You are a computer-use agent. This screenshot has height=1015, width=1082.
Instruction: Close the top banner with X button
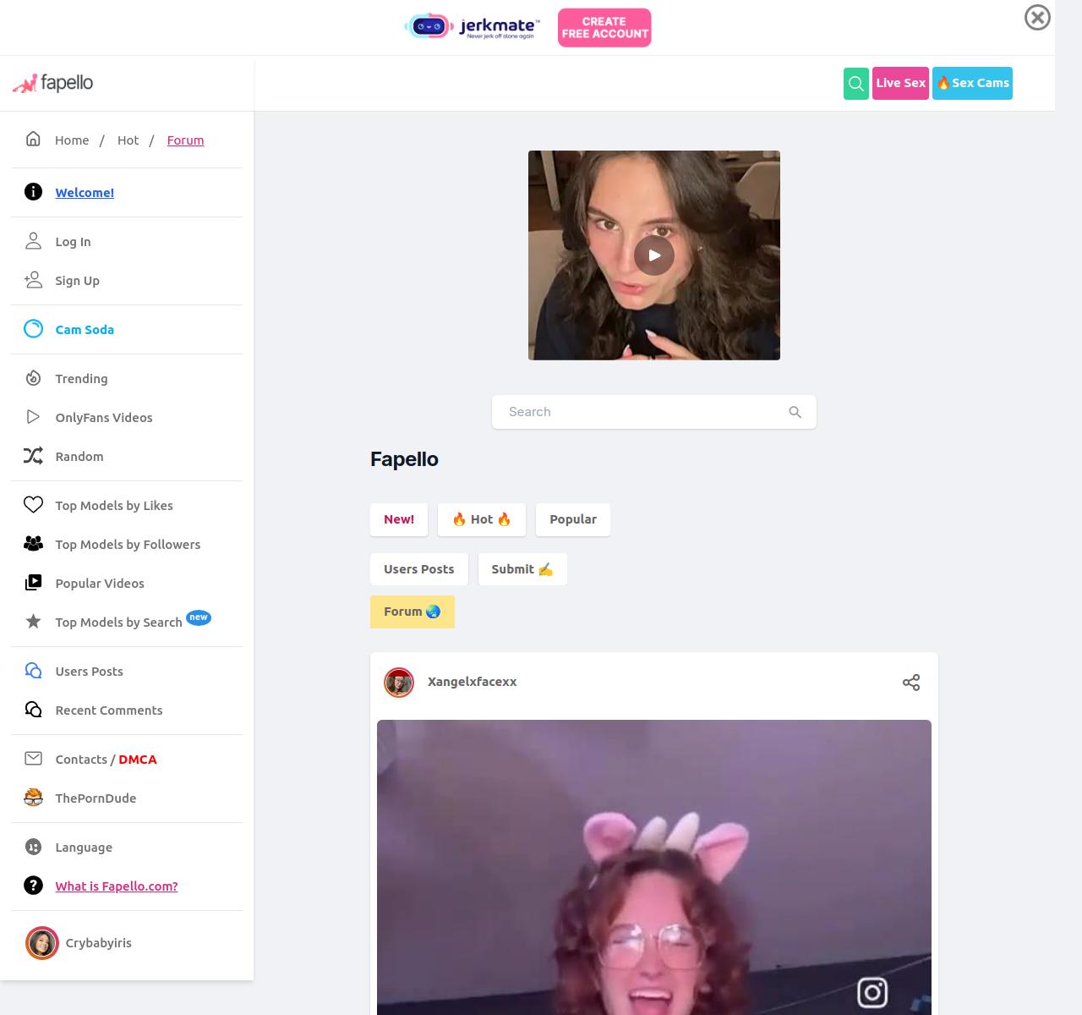tap(1037, 18)
